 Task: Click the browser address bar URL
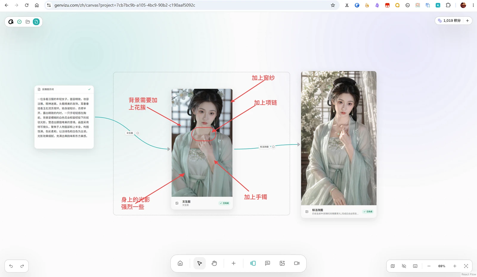coord(125,5)
